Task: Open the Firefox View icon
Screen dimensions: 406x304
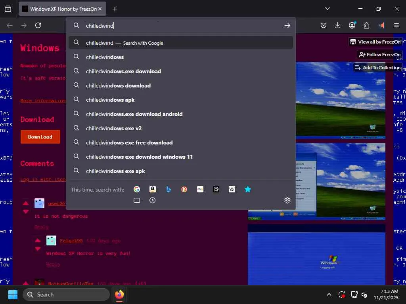Action: [8, 9]
